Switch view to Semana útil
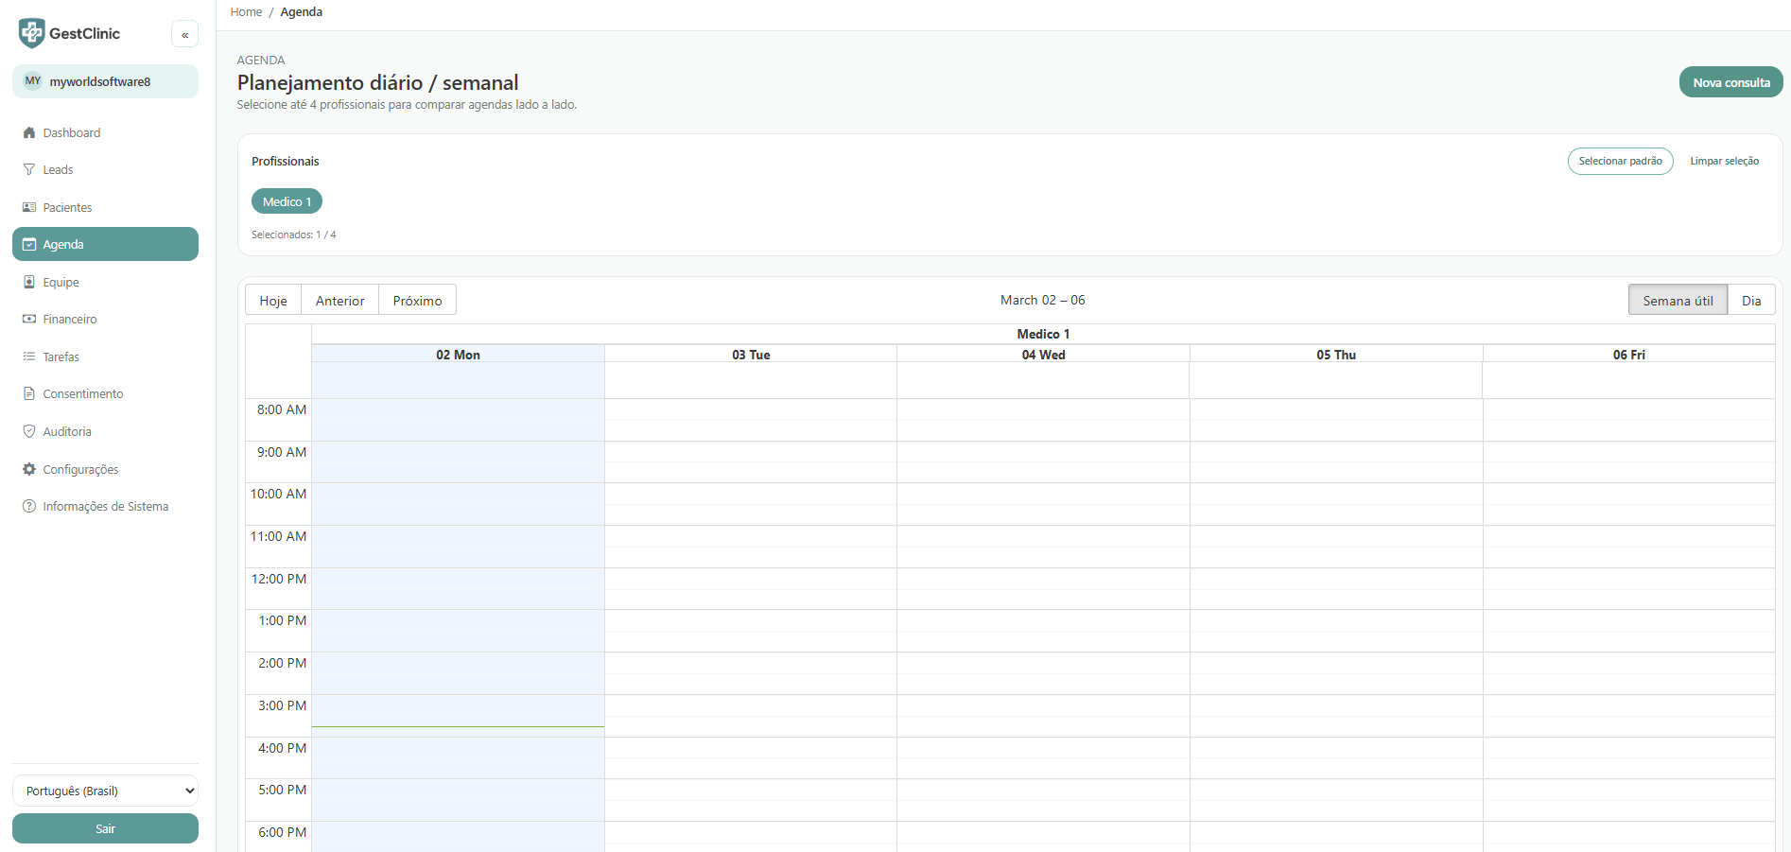Screen dimensions: 1791x852 pos(1678,300)
